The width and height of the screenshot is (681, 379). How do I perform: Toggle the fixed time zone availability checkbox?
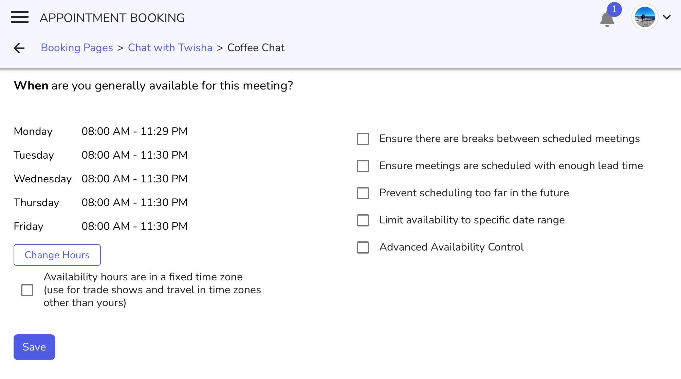[26, 290]
